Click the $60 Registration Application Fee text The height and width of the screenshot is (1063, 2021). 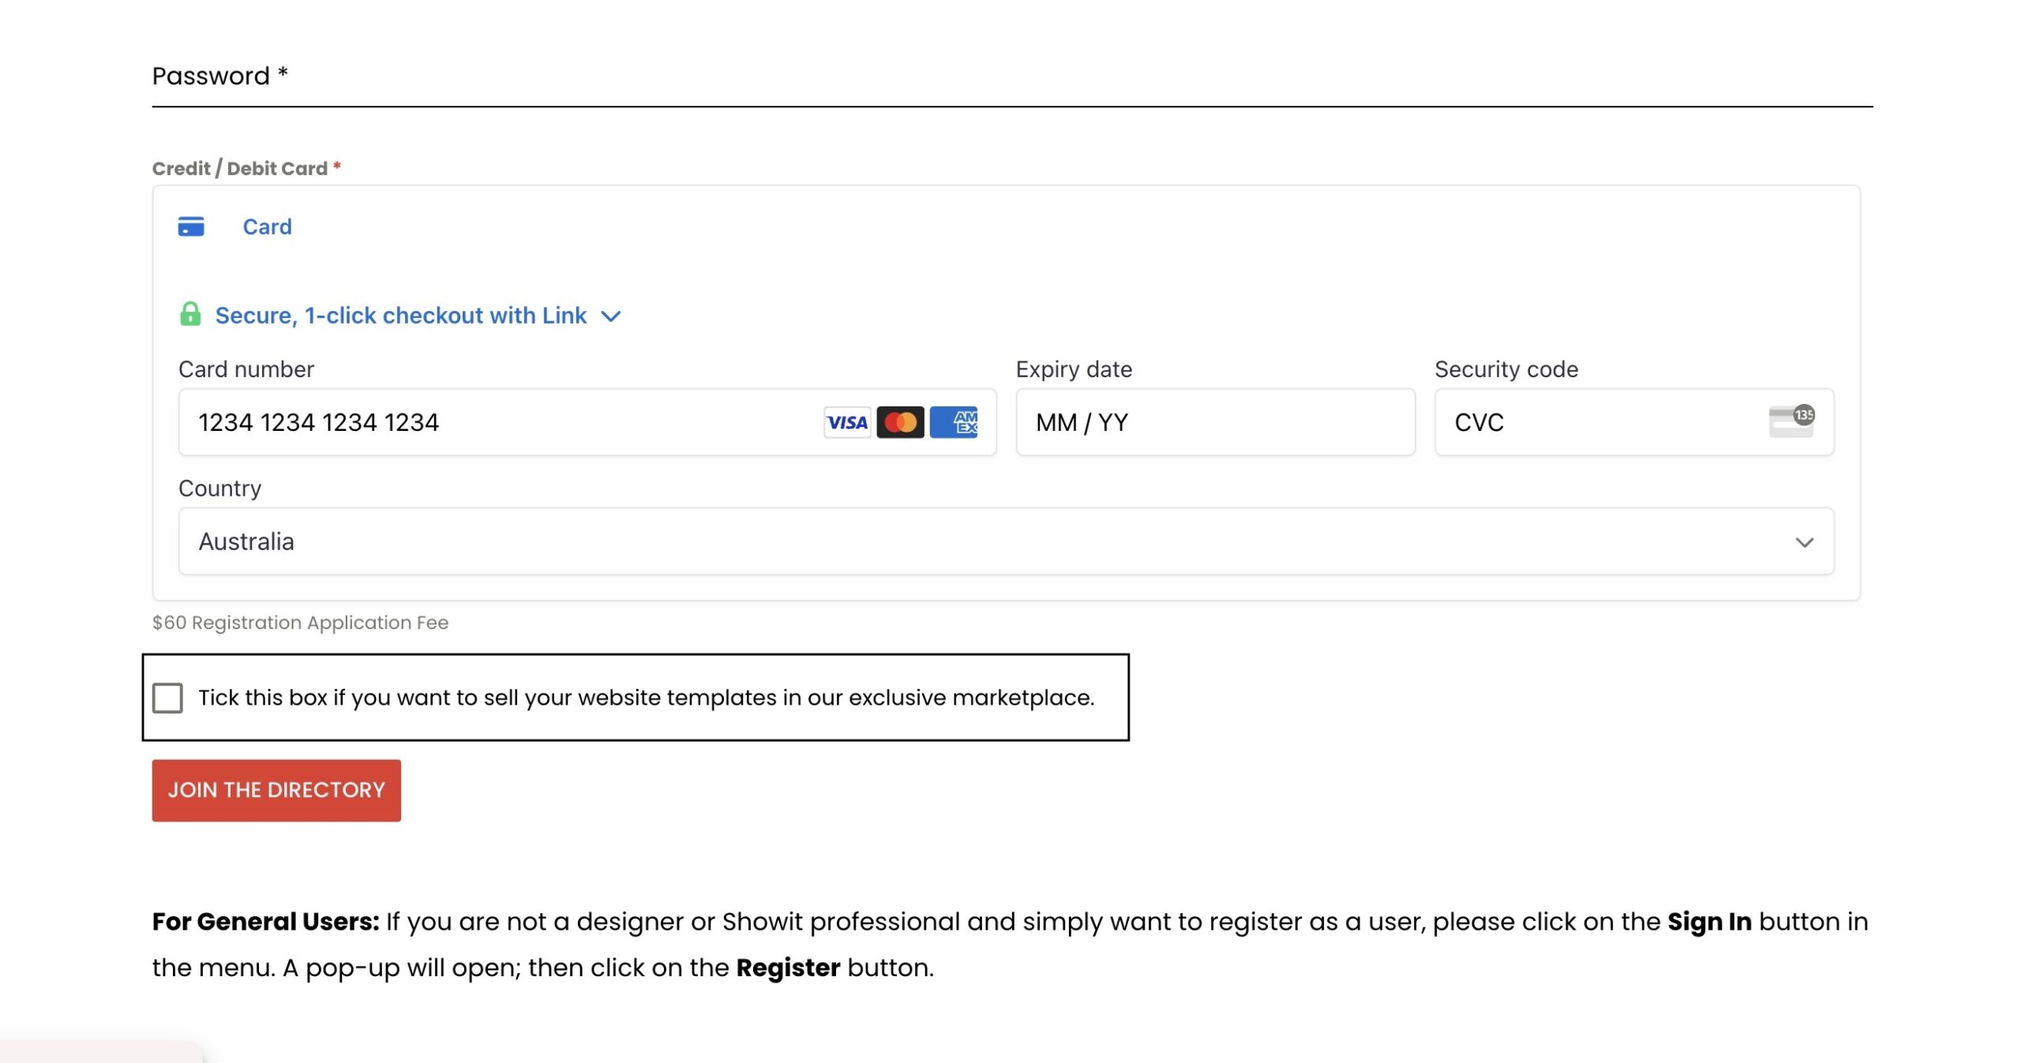coord(300,623)
